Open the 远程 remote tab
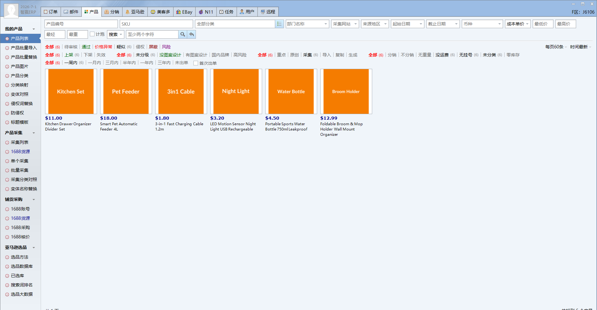The image size is (597, 310). (x=268, y=12)
